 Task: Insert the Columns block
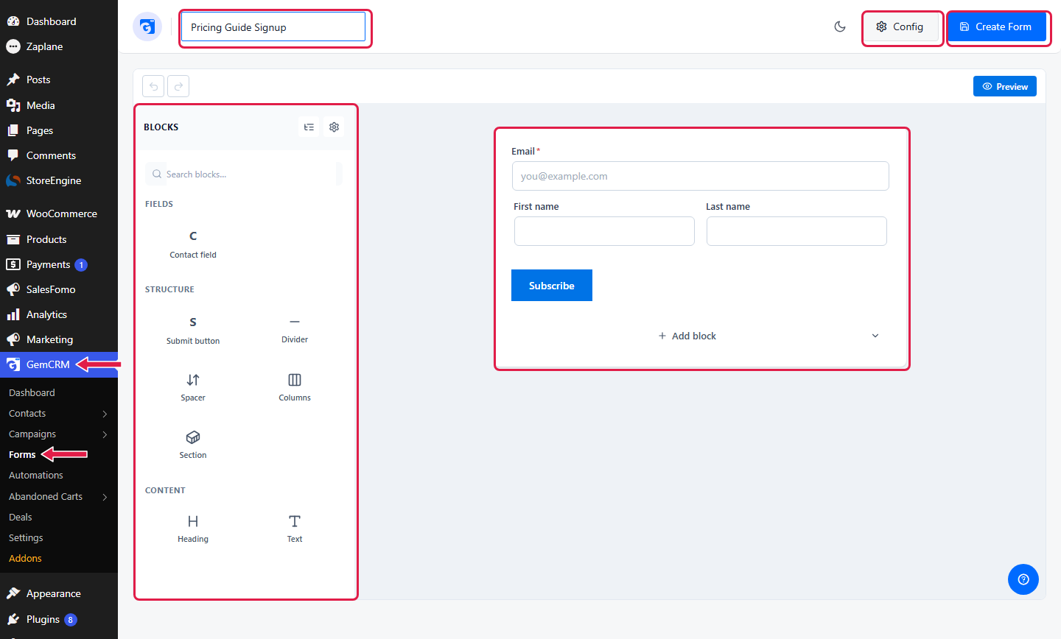pyautogui.click(x=295, y=387)
